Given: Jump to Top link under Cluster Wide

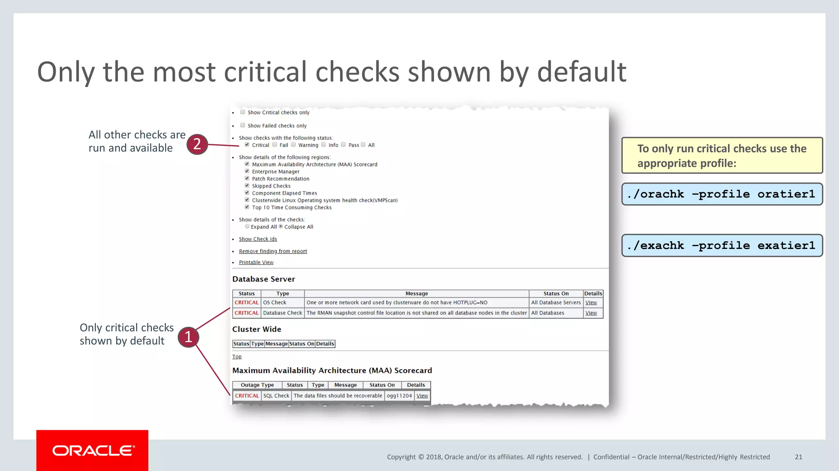Looking at the screenshot, I should click(237, 357).
